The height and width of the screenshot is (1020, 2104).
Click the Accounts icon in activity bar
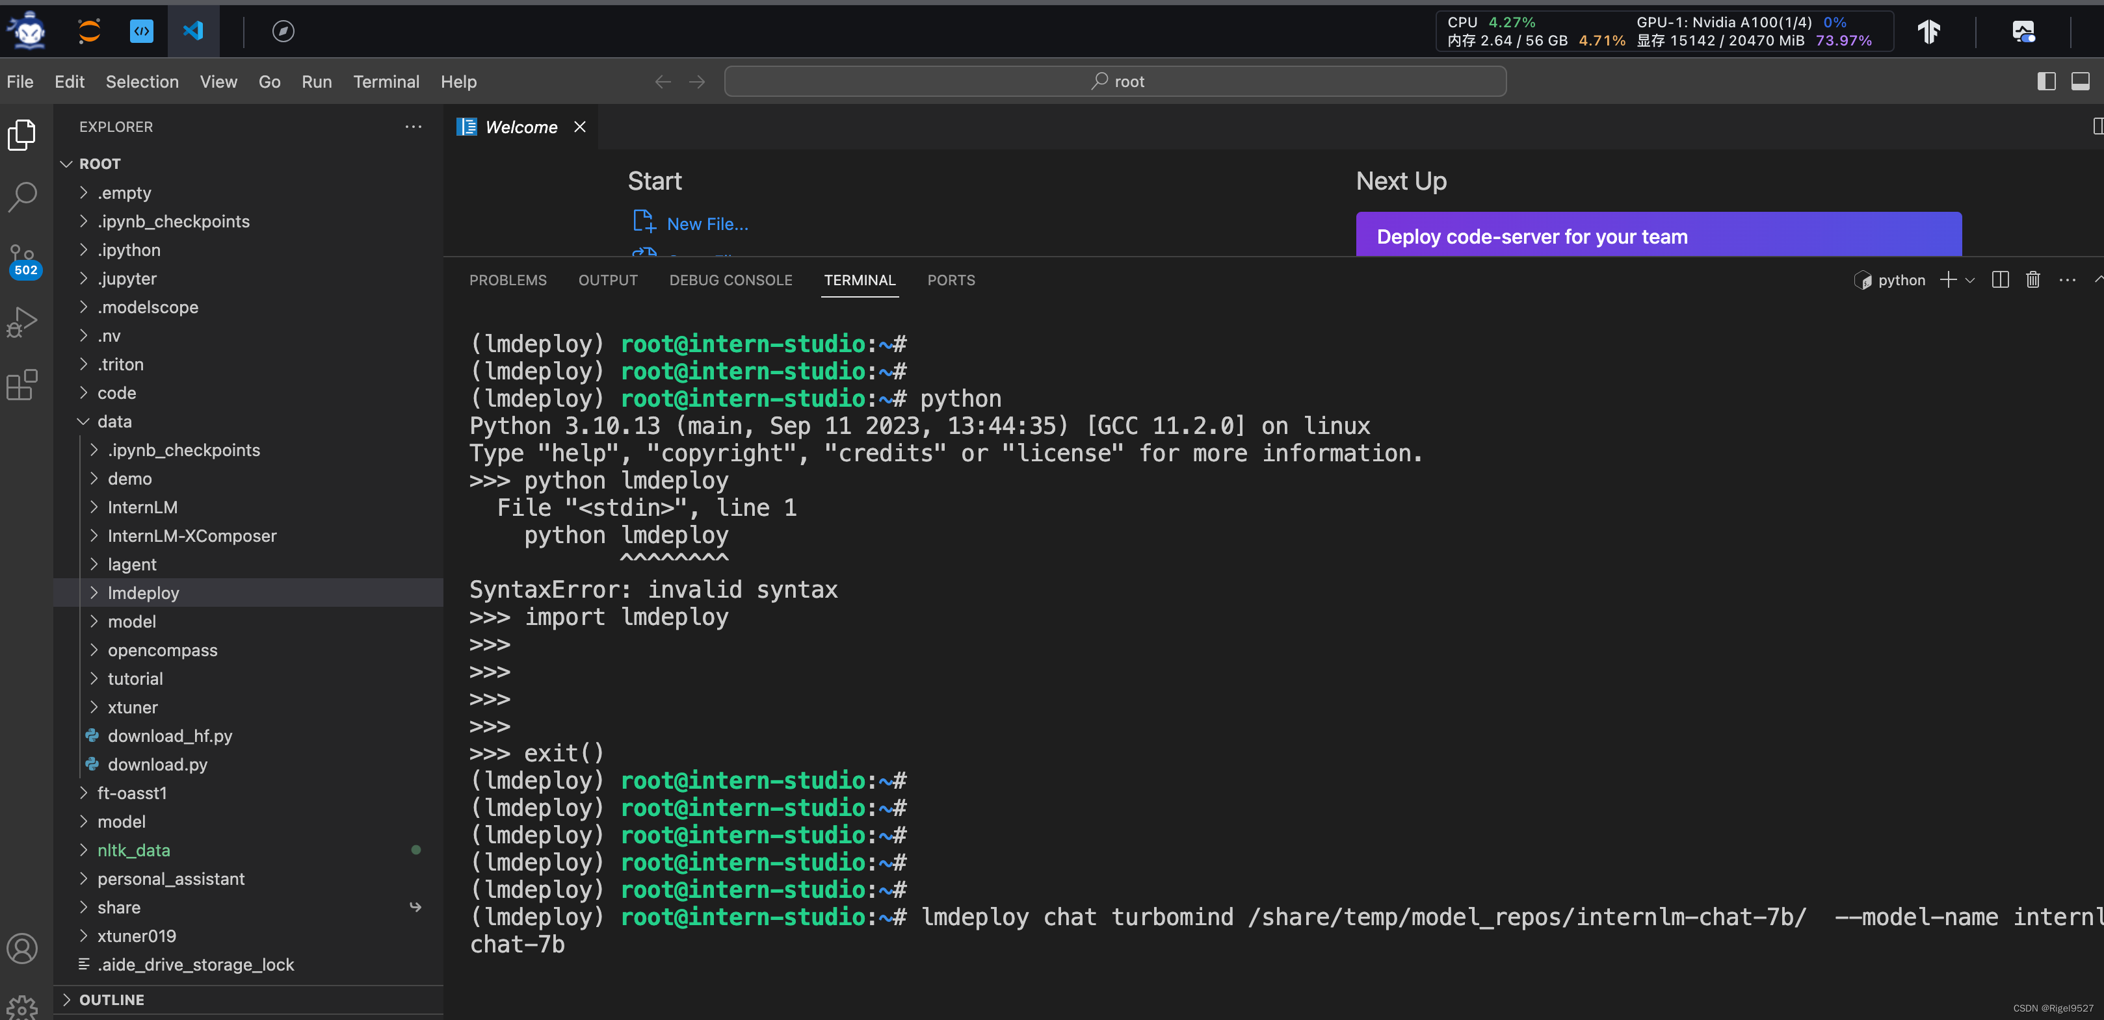point(22,948)
